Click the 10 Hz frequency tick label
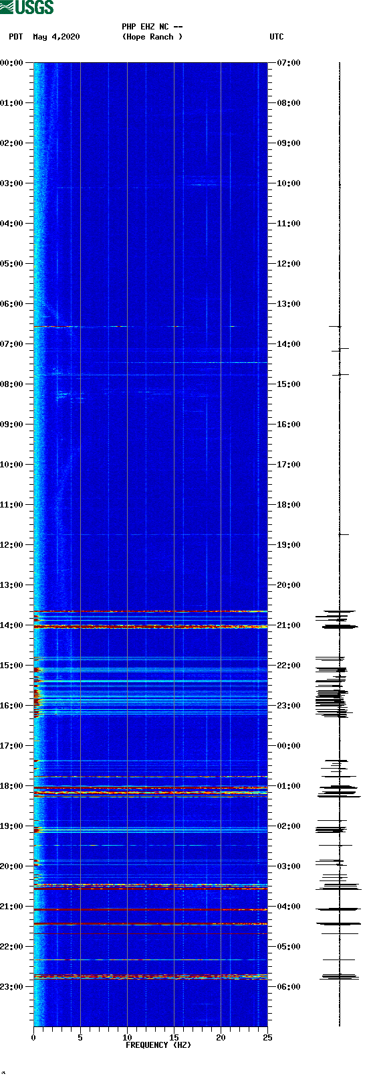This screenshot has height=1080, width=369. pos(127,1038)
